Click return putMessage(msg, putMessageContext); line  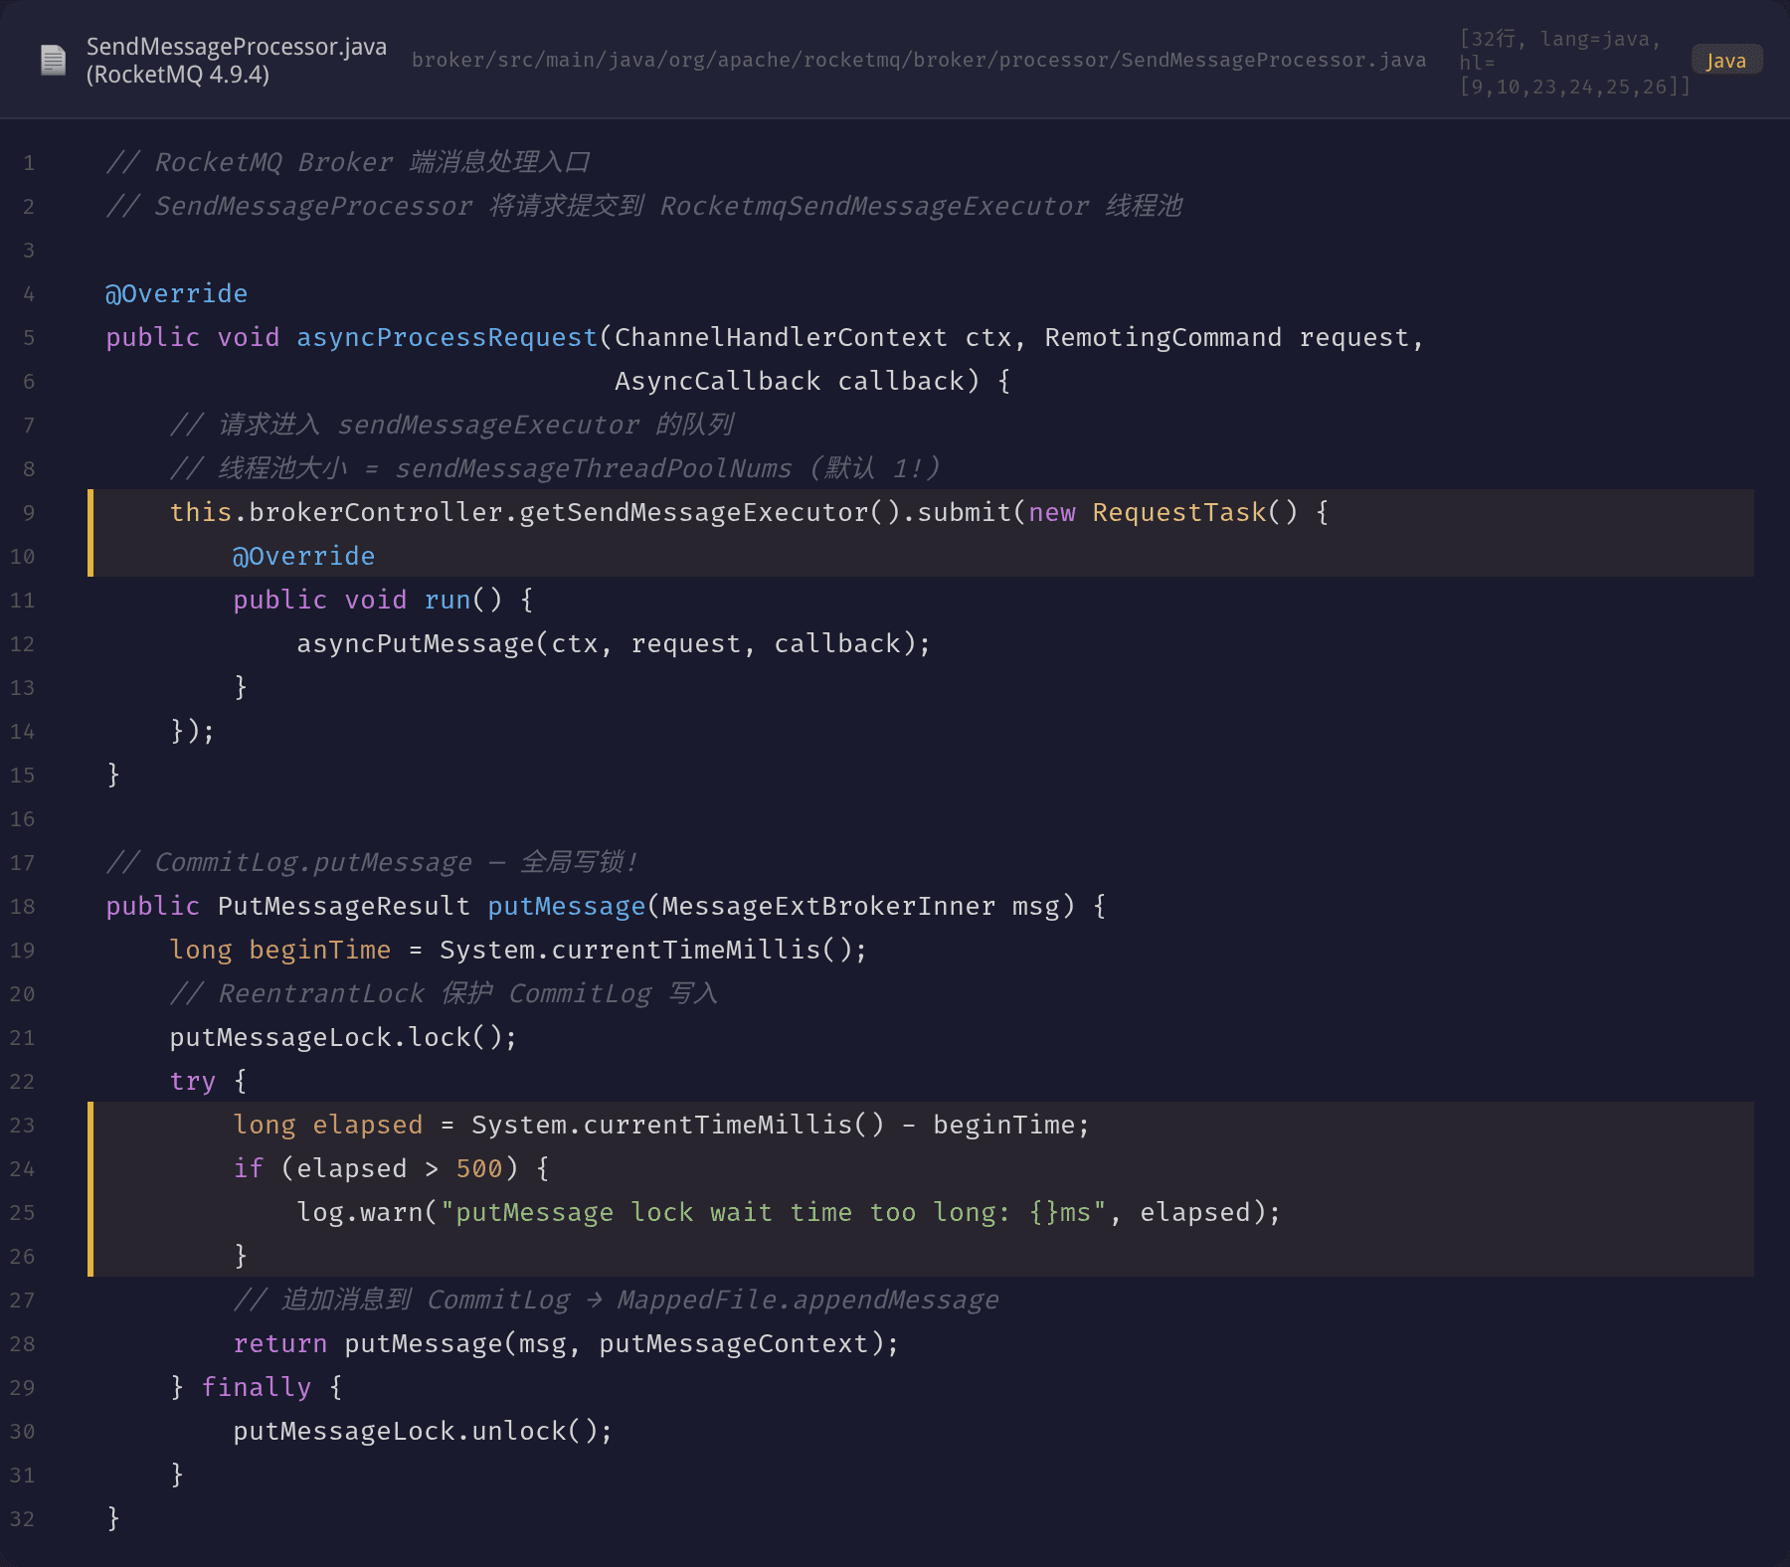tap(566, 1344)
